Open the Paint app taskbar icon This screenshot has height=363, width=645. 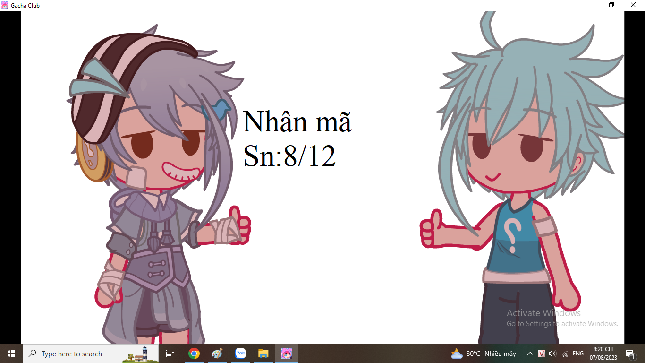click(x=217, y=354)
